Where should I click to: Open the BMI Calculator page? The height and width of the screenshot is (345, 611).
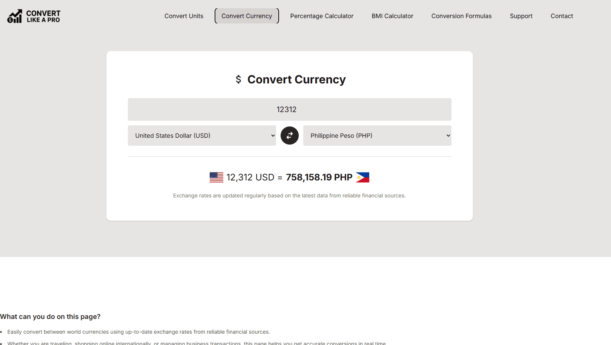pyautogui.click(x=392, y=16)
